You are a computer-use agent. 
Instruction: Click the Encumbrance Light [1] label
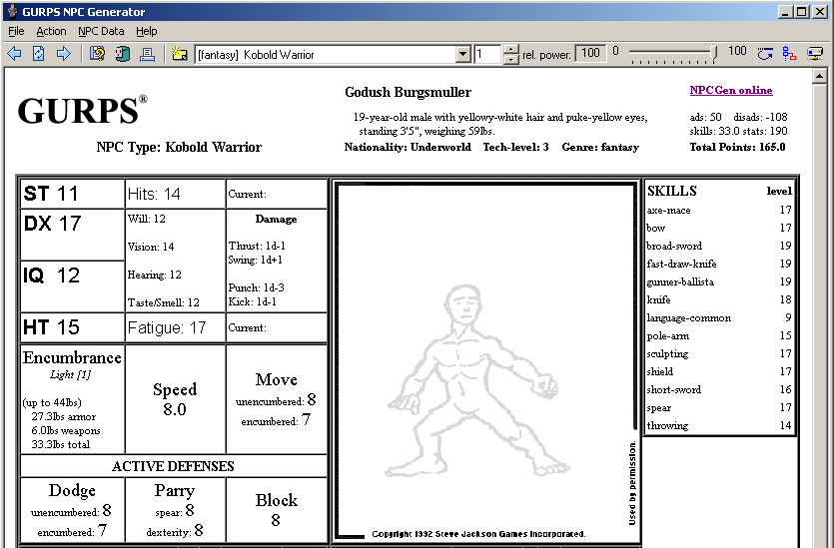click(x=72, y=365)
